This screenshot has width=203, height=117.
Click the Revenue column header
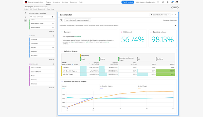pos(109,59)
